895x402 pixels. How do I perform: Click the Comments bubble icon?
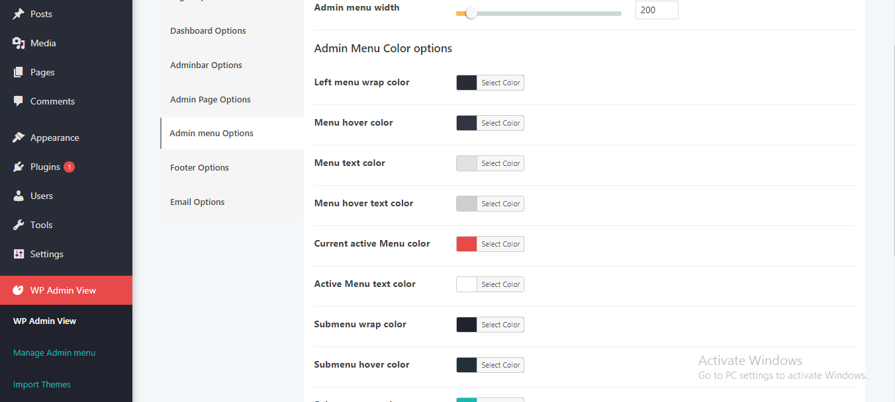[x=19, y=101]
